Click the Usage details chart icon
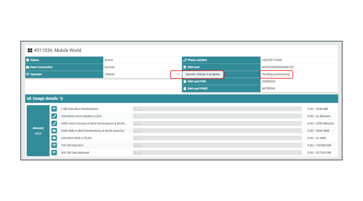Screen dimensions: 363x201 [x=29, y=98]
